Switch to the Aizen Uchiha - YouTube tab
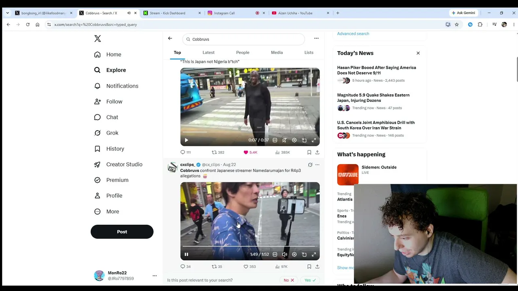Viewport: 518px width, 291px height. pos(300,13)
